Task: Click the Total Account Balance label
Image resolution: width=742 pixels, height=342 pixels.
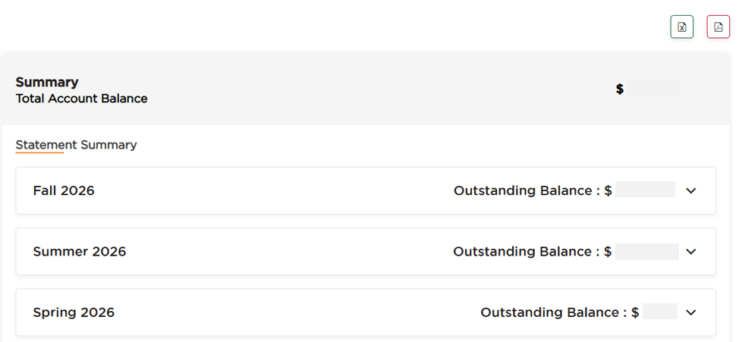Action: [81, 99]
